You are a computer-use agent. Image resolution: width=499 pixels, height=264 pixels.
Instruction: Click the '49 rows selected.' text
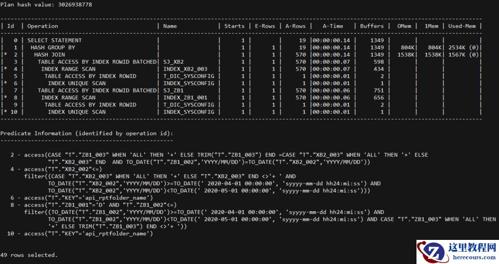[29, 255]
